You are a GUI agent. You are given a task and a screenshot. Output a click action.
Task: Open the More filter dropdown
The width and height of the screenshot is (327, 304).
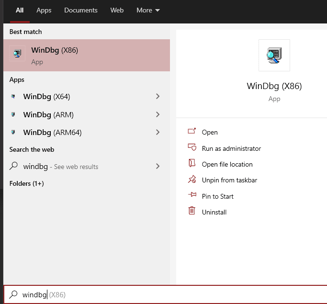coord(148,11)
